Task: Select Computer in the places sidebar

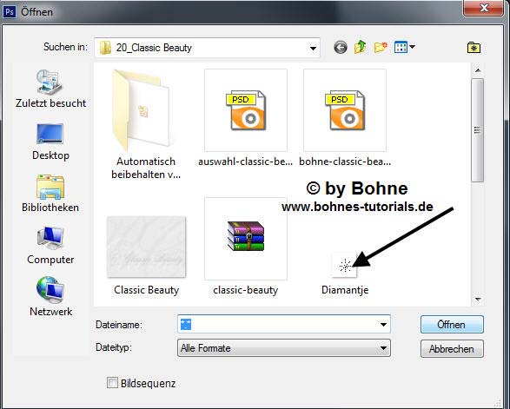Action: tap(50, 246)
